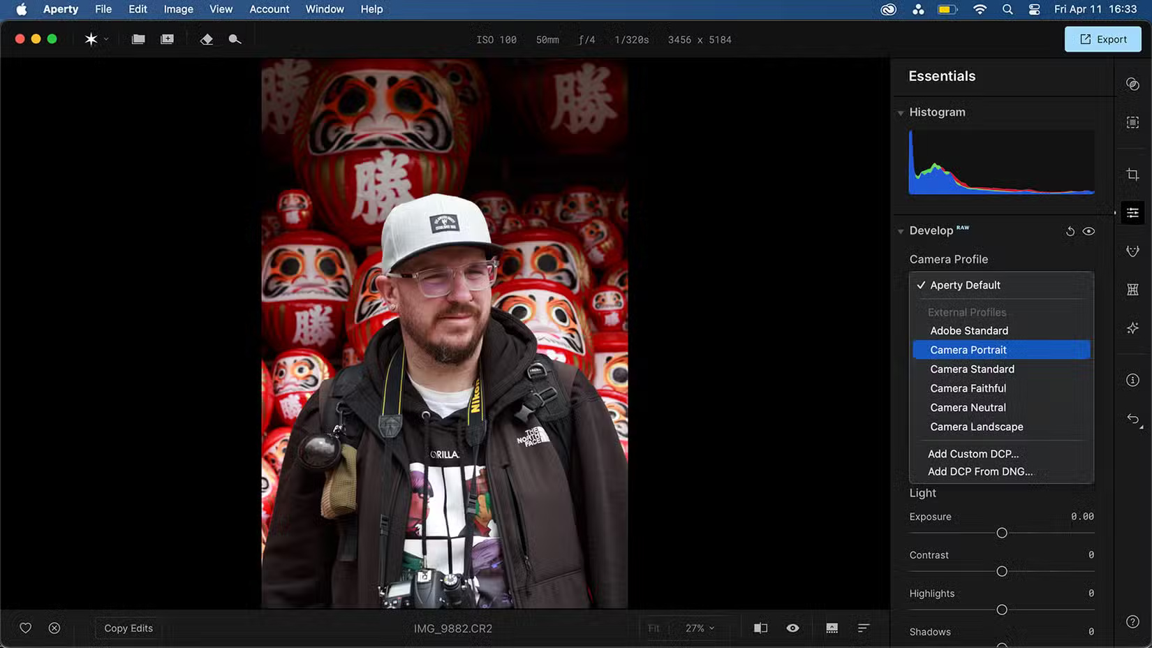Select the Liquify mesh tool icon
The image size is (1152, 648).
[1132, 288]
